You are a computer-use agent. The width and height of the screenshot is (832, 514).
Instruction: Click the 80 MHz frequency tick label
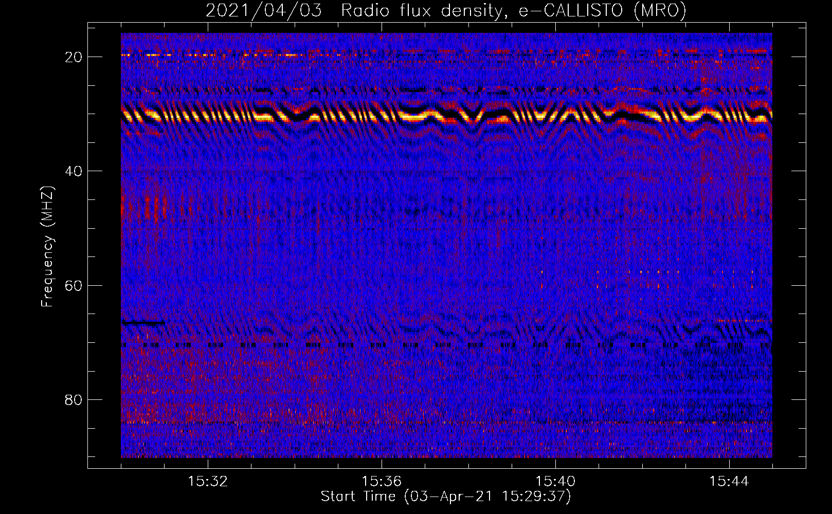(x=74, y=400)
